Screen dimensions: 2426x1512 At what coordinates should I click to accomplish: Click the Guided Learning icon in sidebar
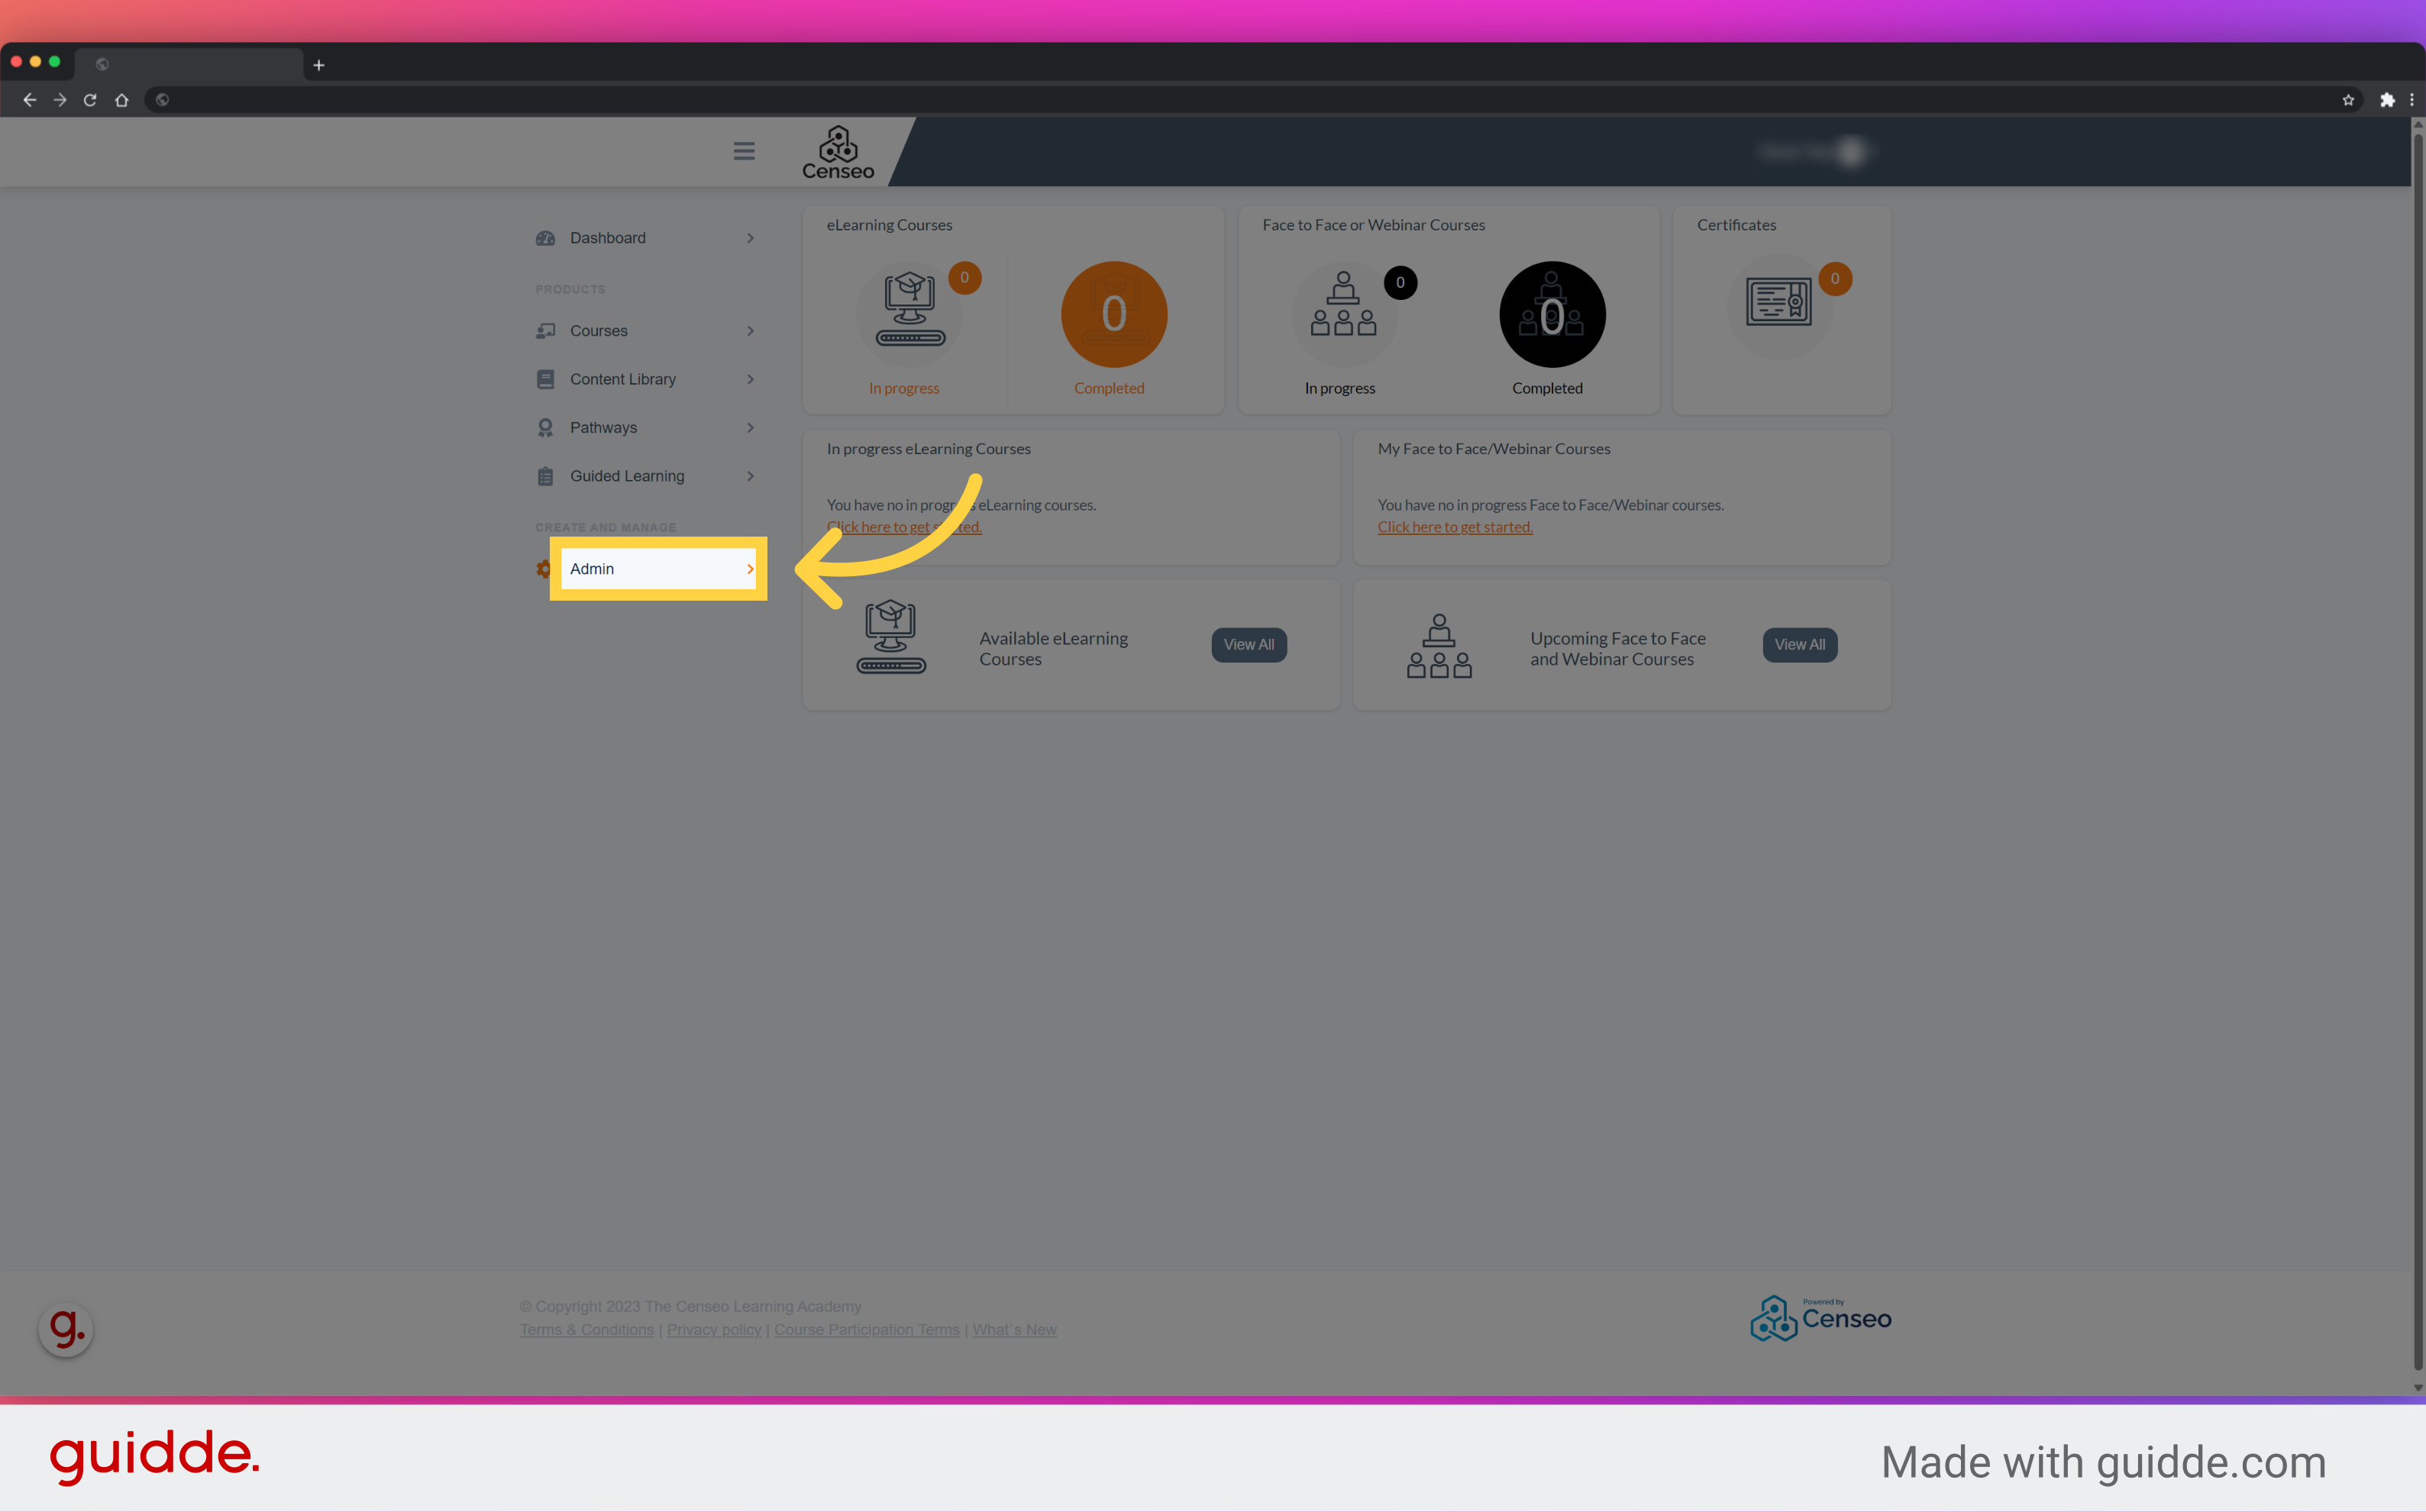click(x=545, y=476)
